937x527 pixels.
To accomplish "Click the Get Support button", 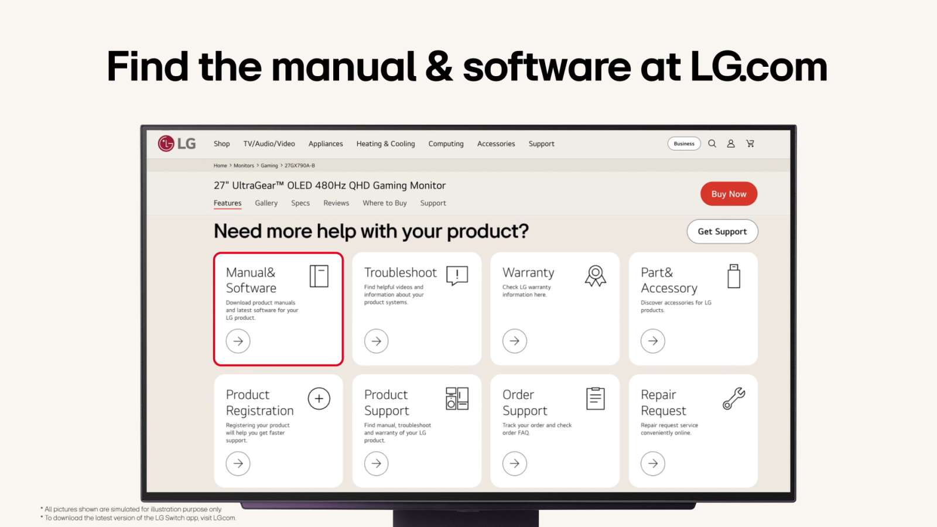I will tap(722, 232).
